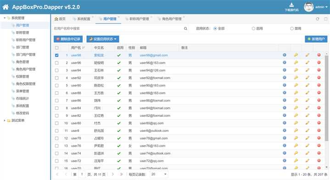This screenshot has height=180, width=330.
Task: Open the 设置启用状态 dropdown button
Action: point(103,39)
